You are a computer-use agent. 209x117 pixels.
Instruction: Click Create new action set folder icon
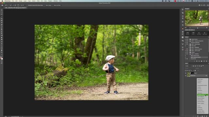pos(201,61)
